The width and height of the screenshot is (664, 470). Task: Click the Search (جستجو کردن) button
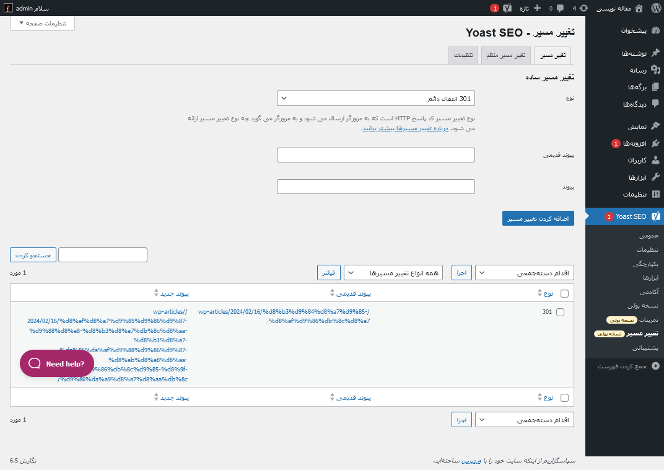pos(33,255)
